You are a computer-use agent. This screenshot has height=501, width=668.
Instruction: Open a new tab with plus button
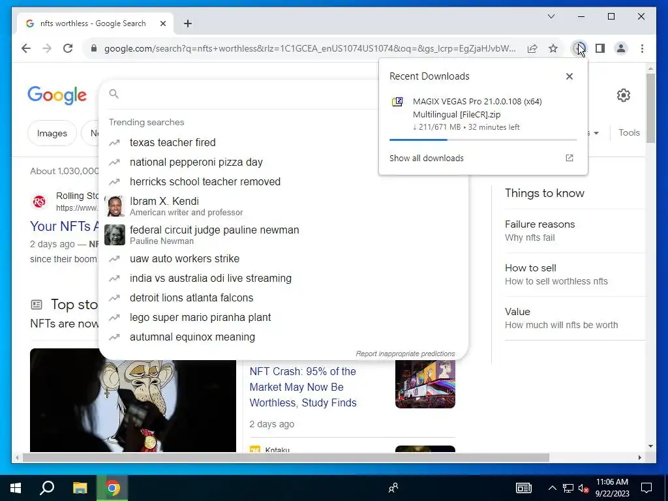pyautogui.click(x=188, y=23)
